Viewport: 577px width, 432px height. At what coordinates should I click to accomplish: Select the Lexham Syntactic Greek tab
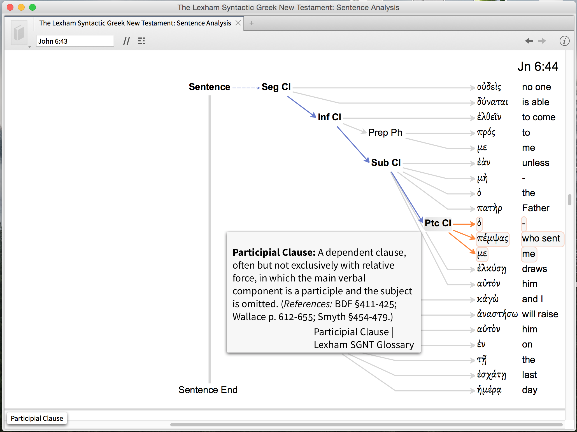tap(135, 23)
